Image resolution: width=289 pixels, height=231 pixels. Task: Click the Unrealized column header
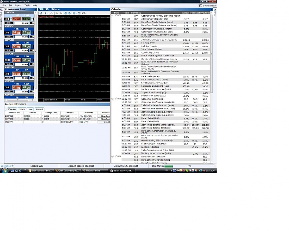88,113
